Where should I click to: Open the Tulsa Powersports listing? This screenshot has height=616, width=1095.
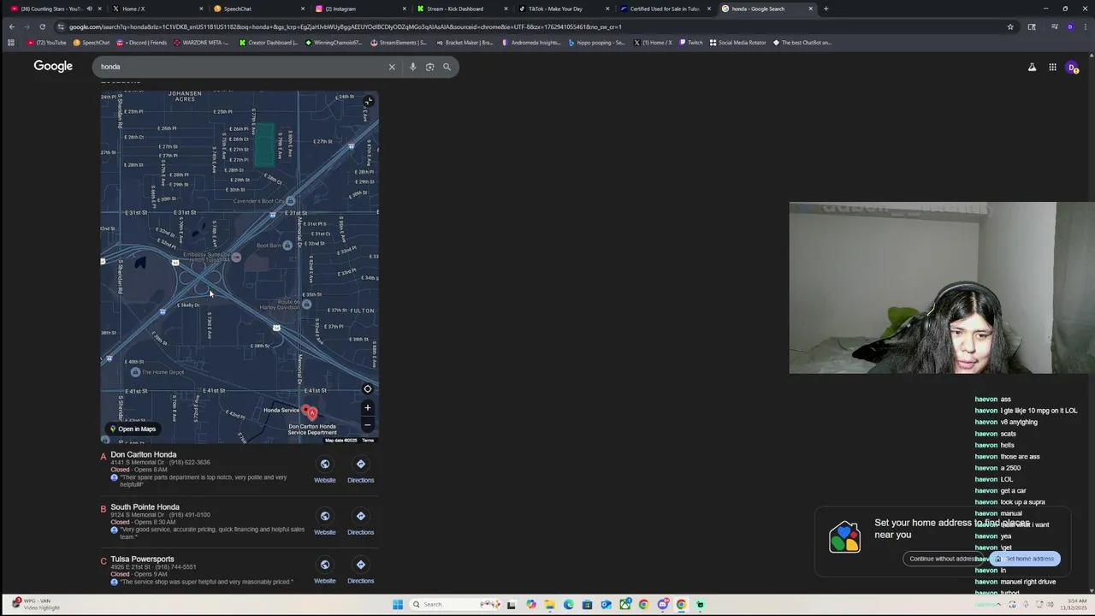click(142, 559)
